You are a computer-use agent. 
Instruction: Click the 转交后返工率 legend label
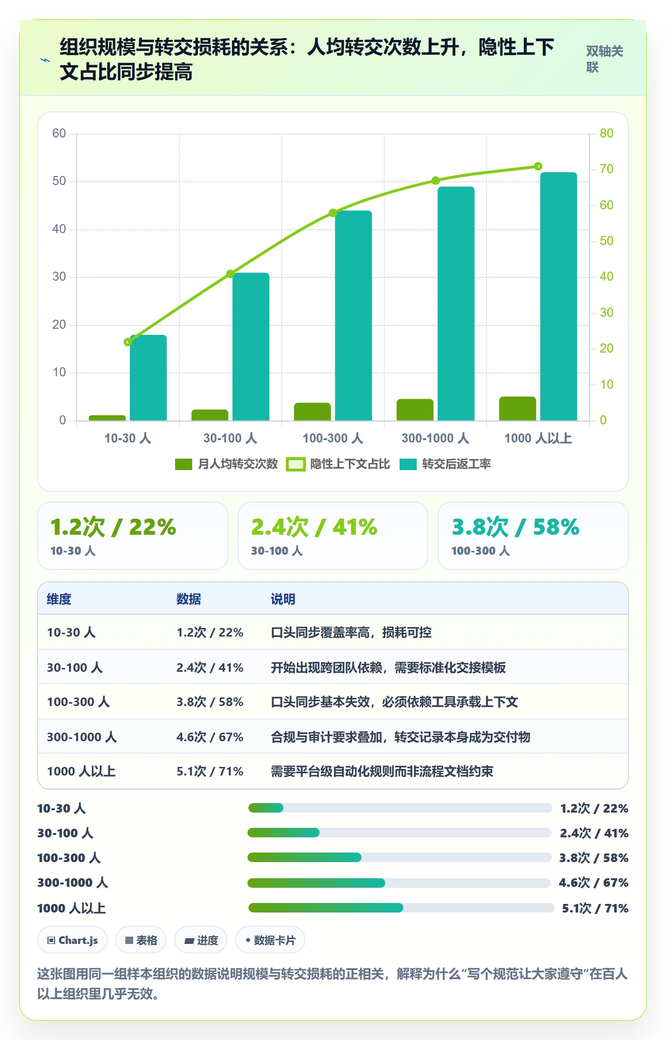456,464
